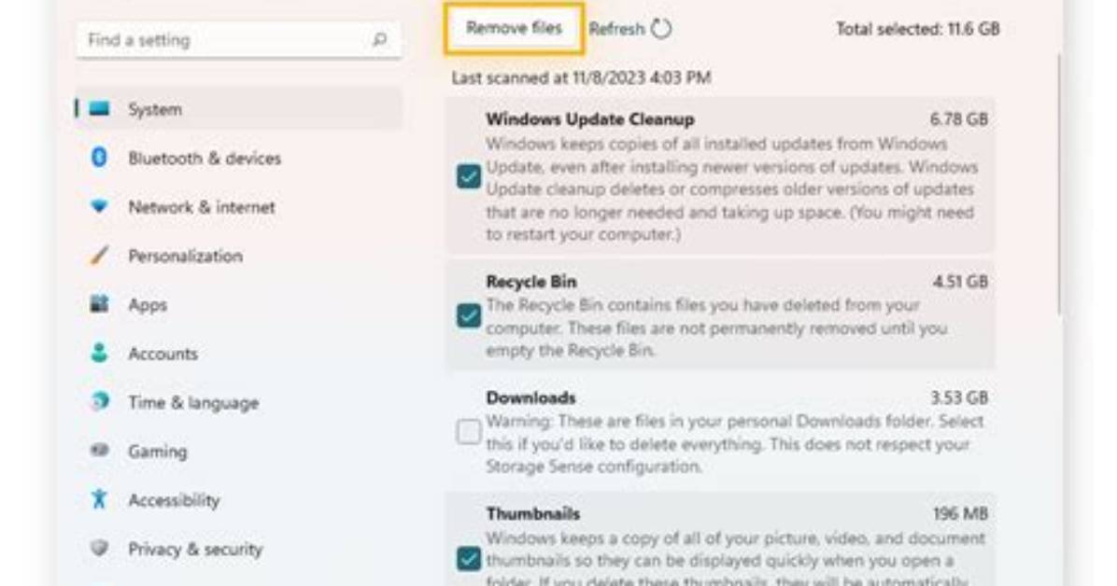The height and width of the screenshot is (586, 1117).
Task: Click the Refresh circular arrow icon
Action: (x=662, y=29)
